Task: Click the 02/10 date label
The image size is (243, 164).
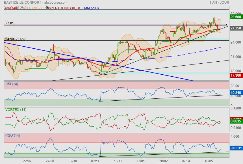Action: click(73, 161)
